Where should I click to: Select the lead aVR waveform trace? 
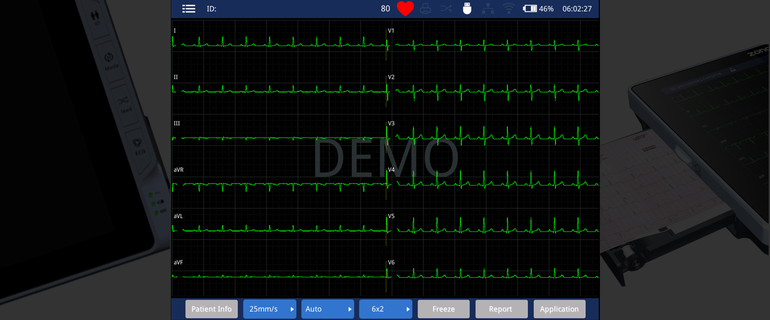[279, 184]
